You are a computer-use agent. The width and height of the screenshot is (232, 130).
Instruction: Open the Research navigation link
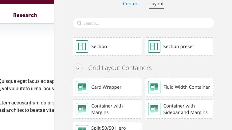point(25,15)
